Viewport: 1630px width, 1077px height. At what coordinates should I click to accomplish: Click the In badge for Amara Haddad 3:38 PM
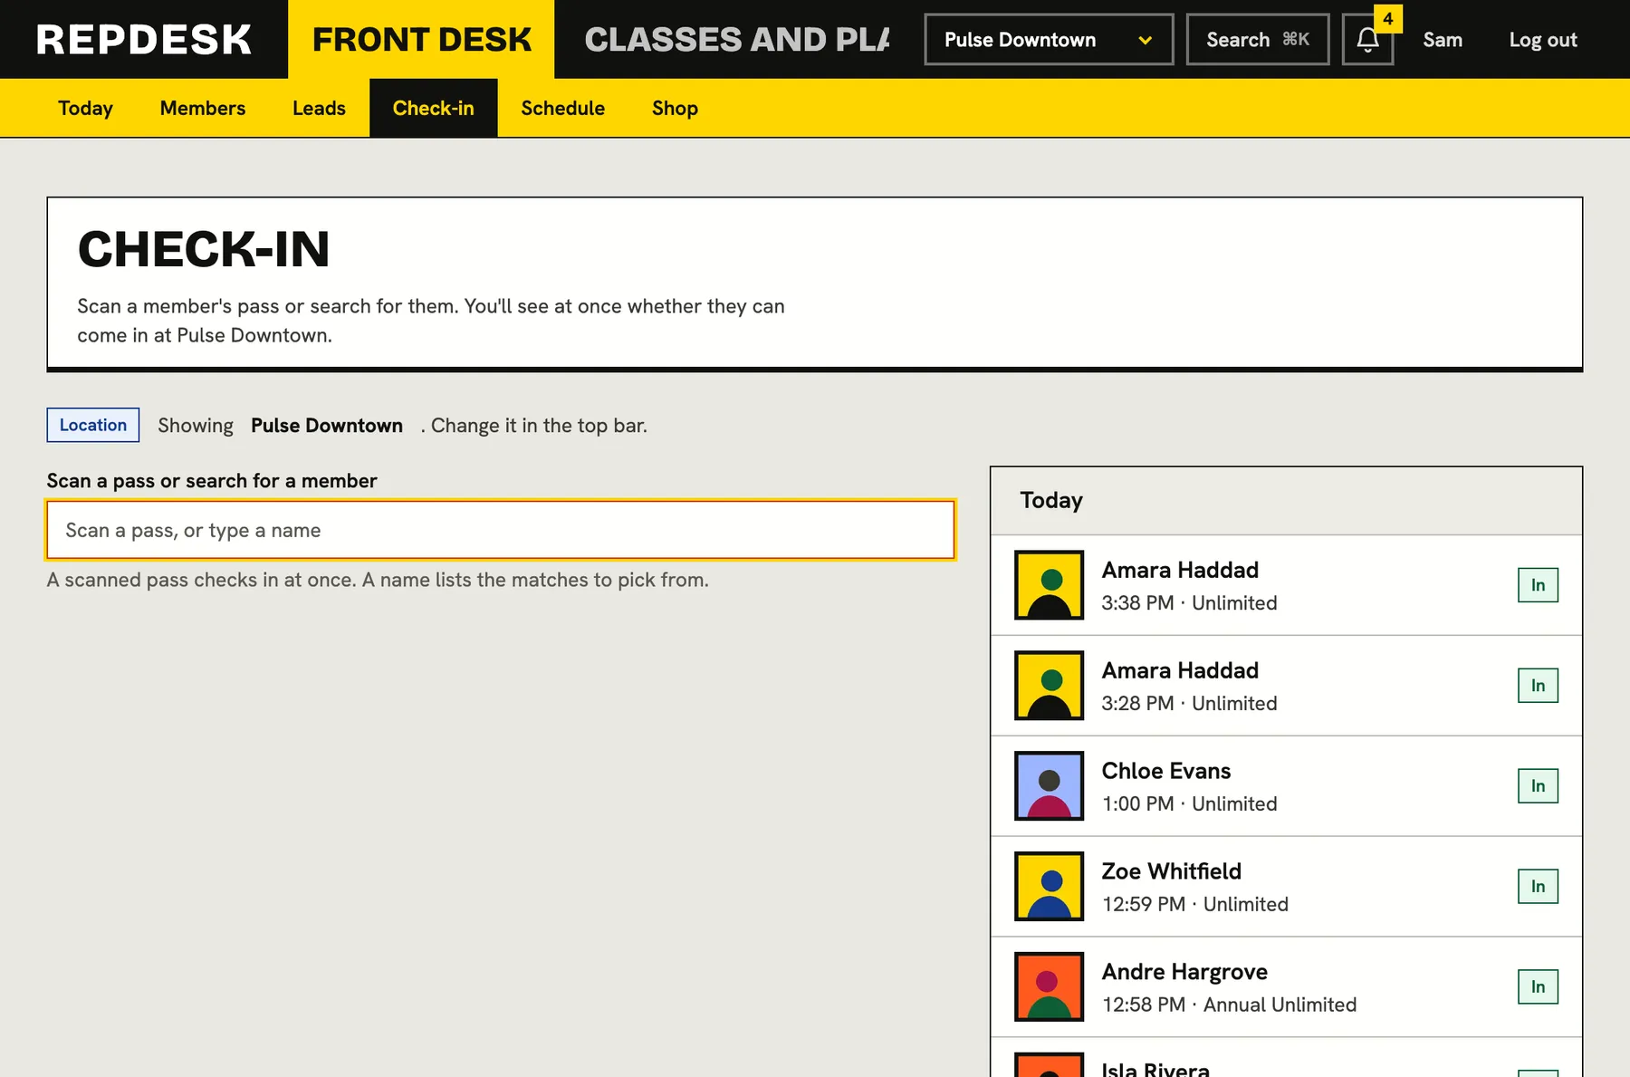click(x=1538, y=585)
